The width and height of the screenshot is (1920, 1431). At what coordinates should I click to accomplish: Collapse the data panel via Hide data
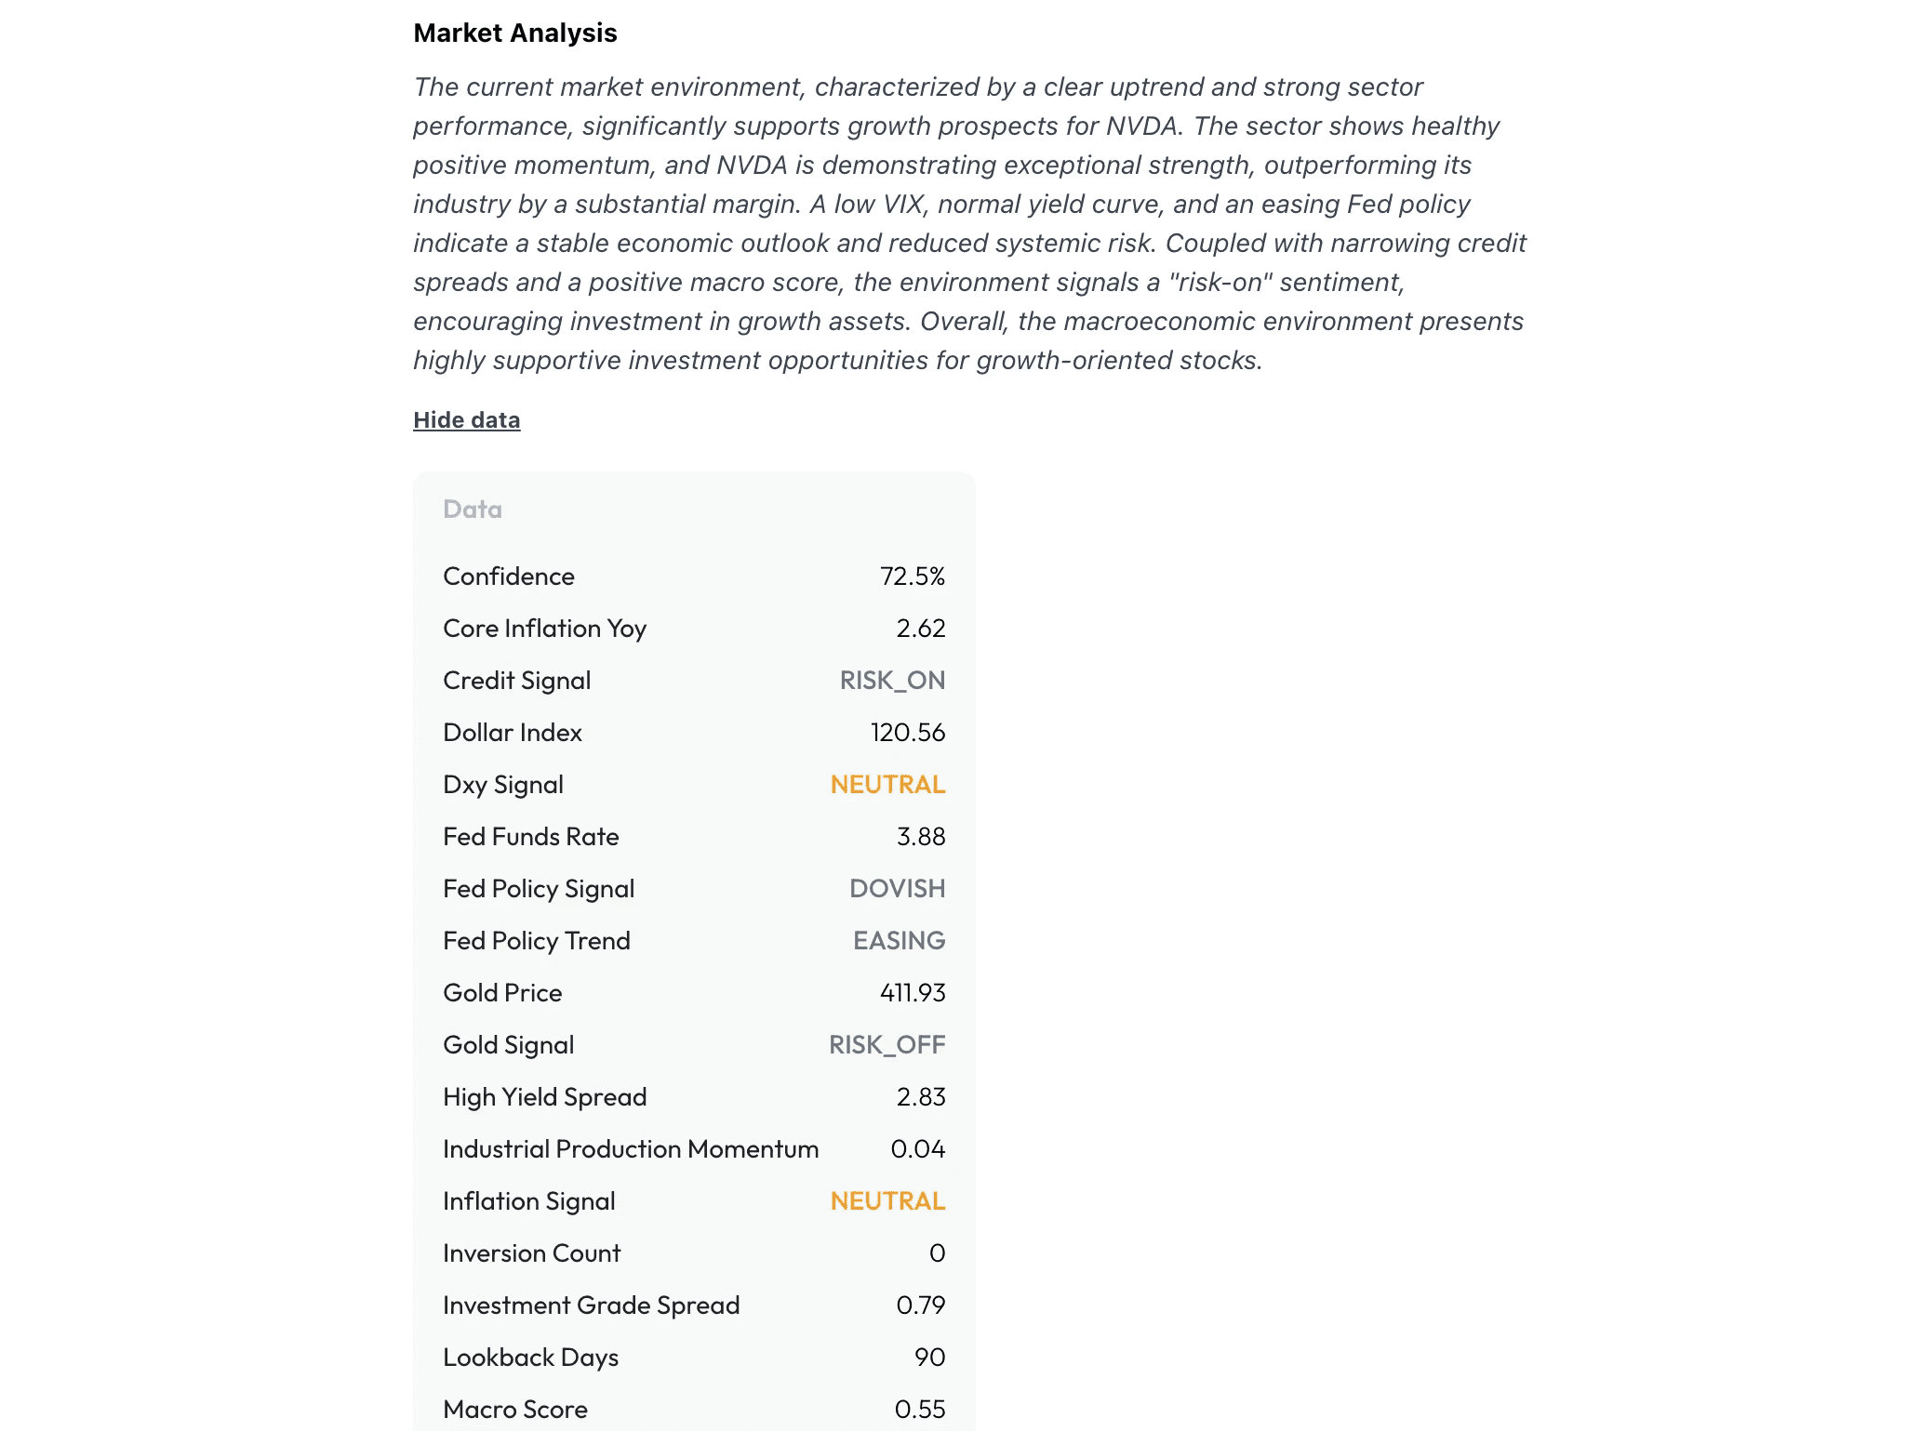click(x=466, y=419)
